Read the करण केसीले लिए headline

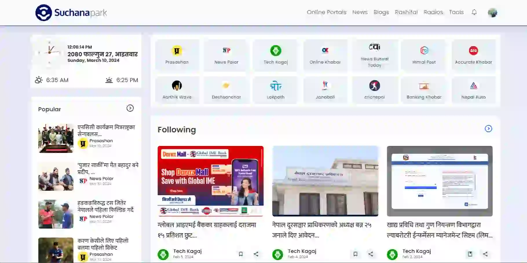point(103,244)
